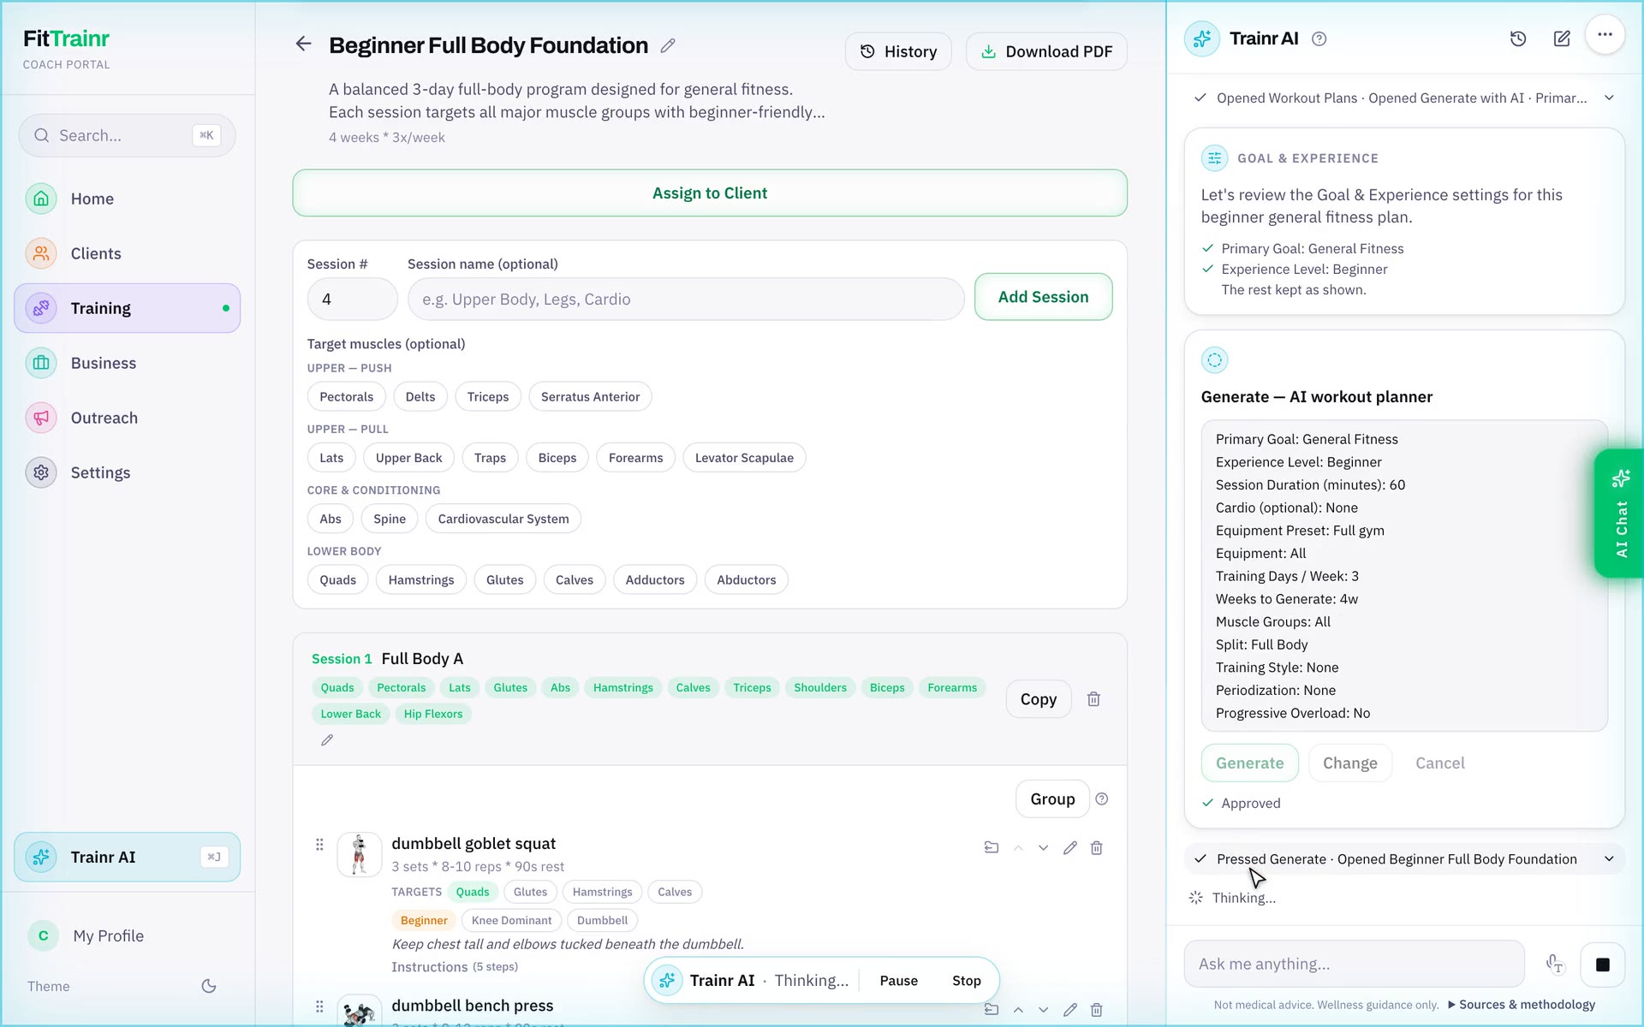The image size is (1644, 1027).
Task: Select Cardiovascular System chip
Action: click(x=503, y=519)
